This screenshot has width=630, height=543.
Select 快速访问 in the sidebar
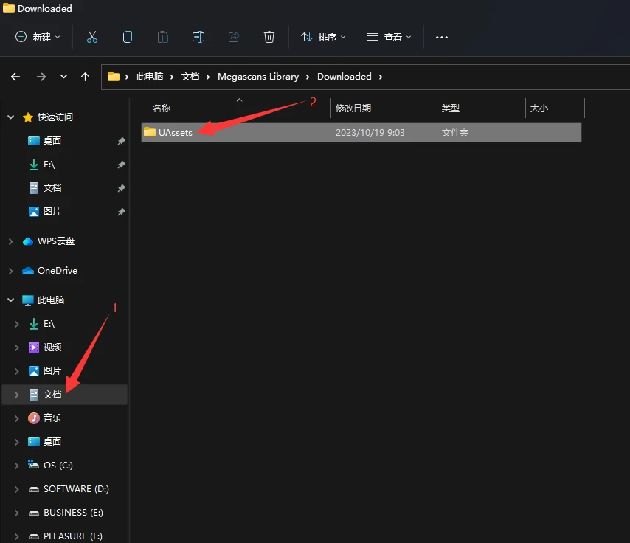55,117
